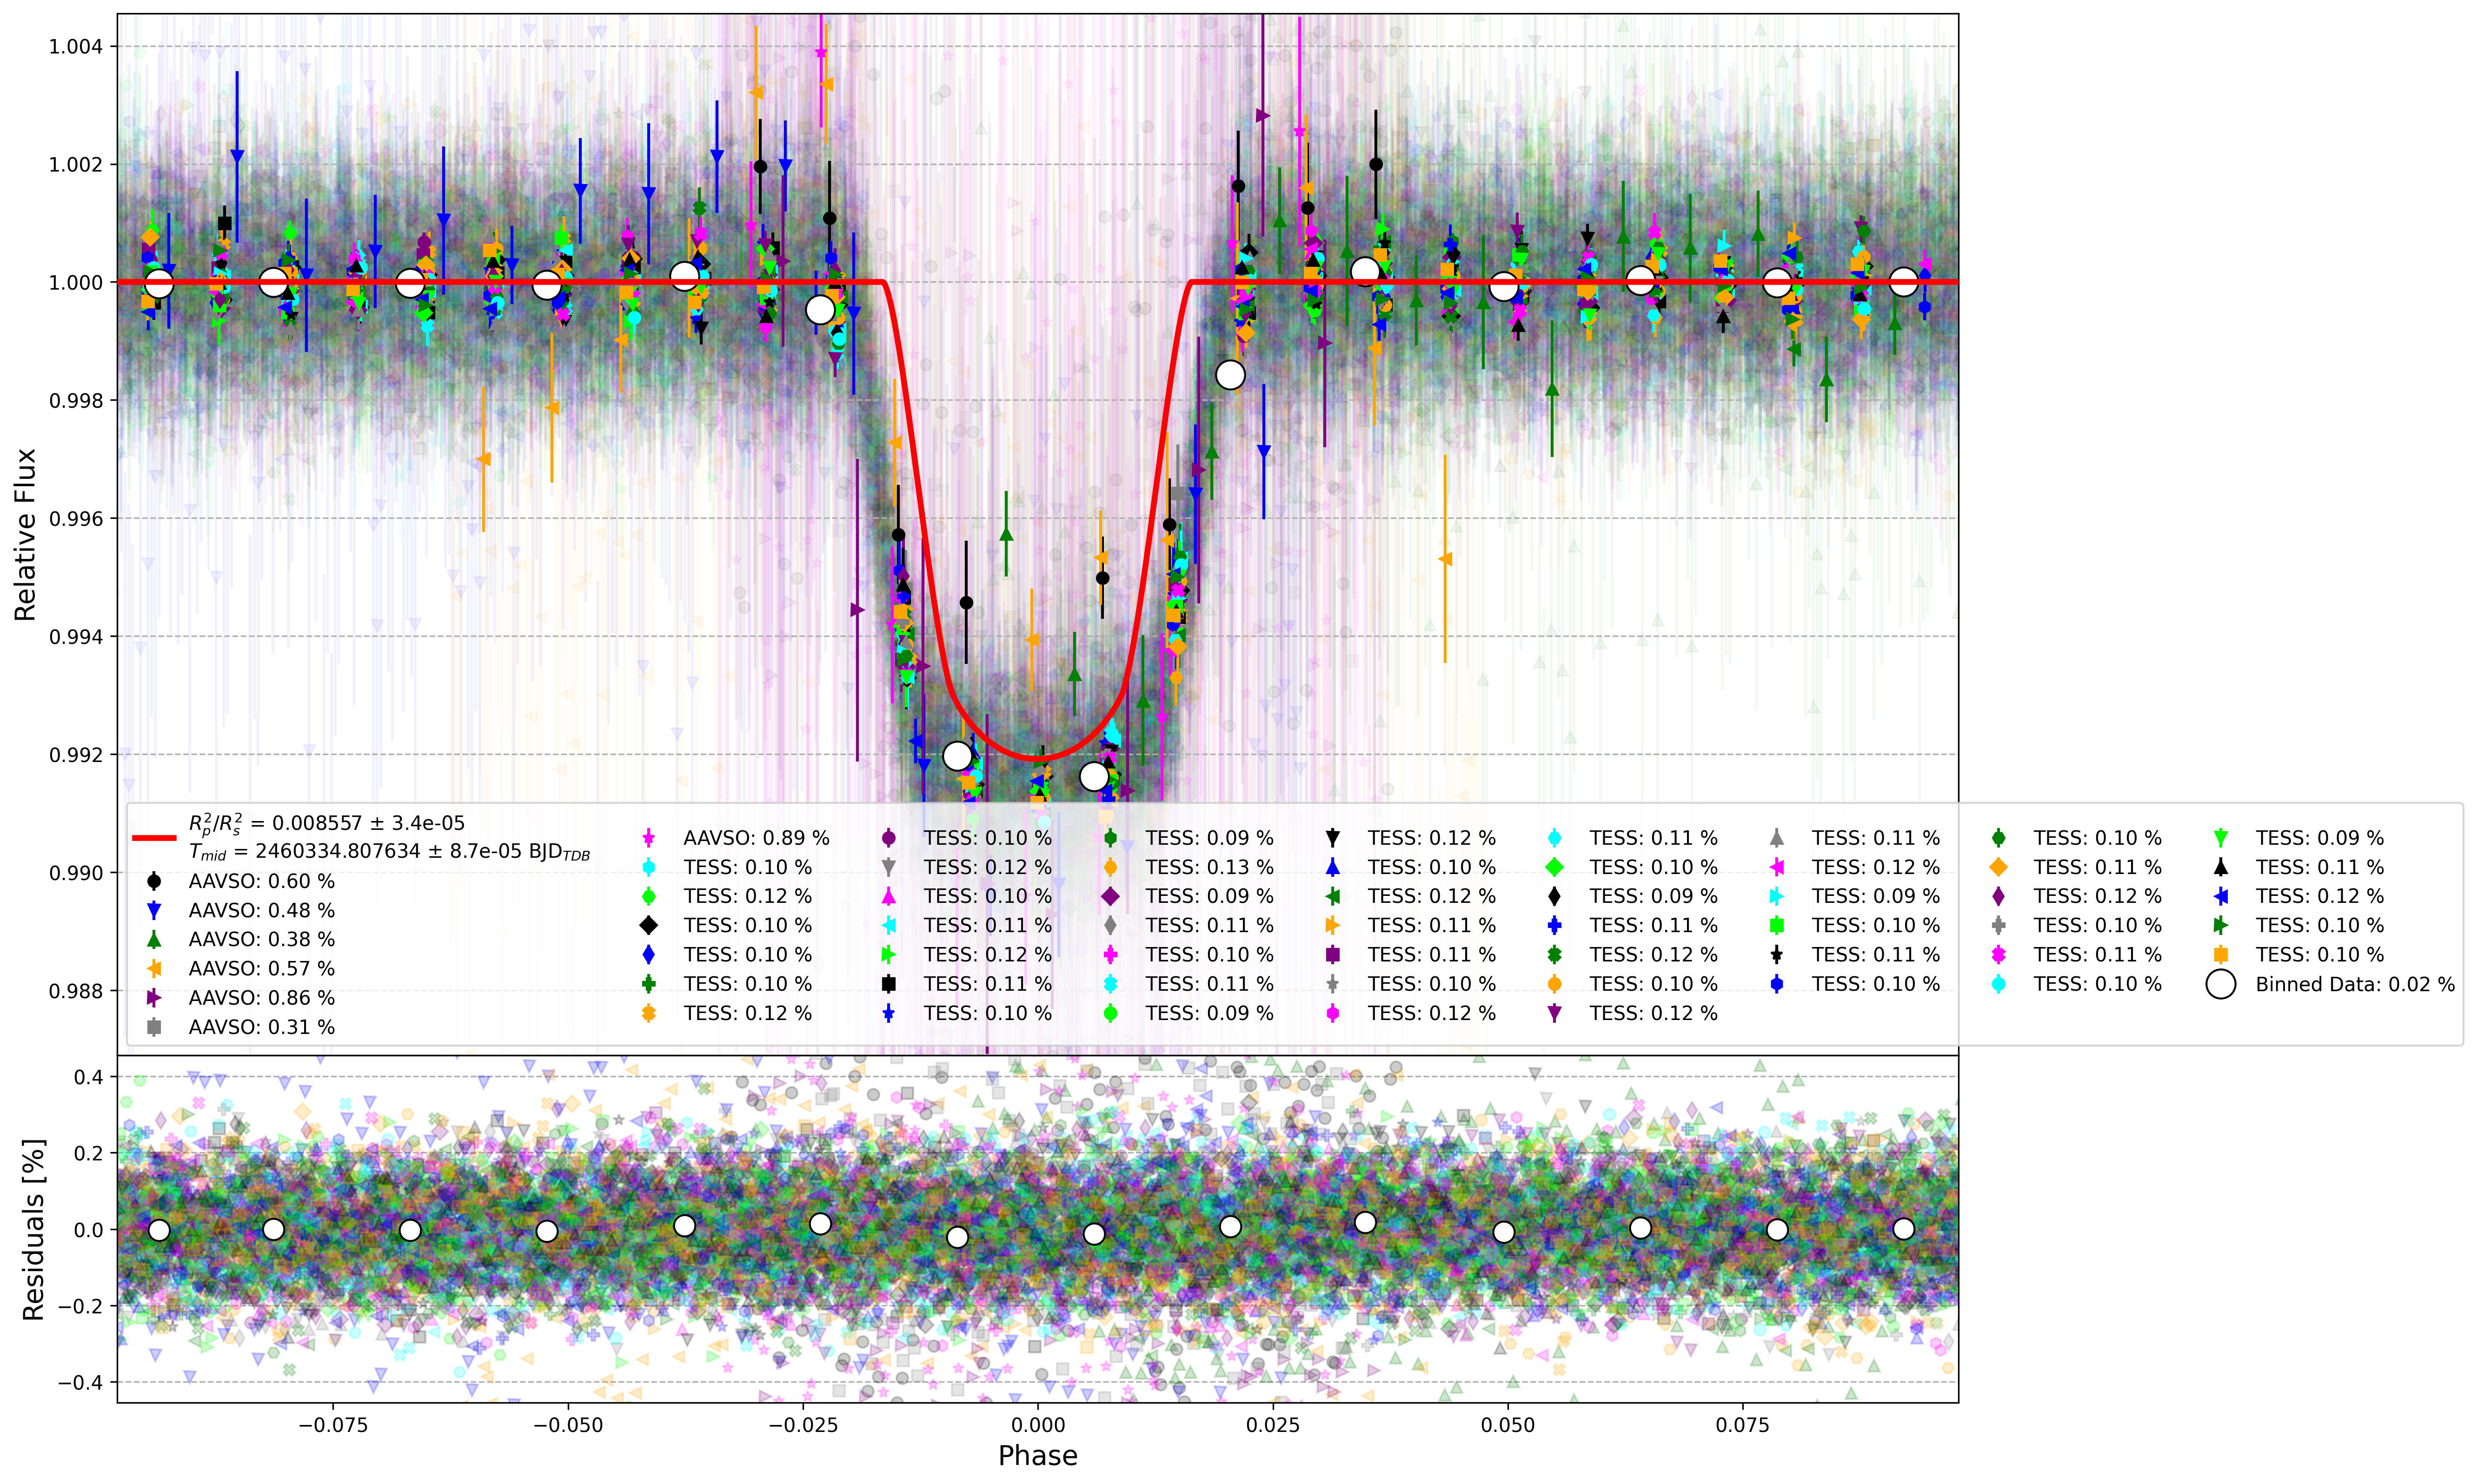Screen dimensions: 2477x1484
Task: Click the 0.988 flux tick label
Action: coord(75,991)
